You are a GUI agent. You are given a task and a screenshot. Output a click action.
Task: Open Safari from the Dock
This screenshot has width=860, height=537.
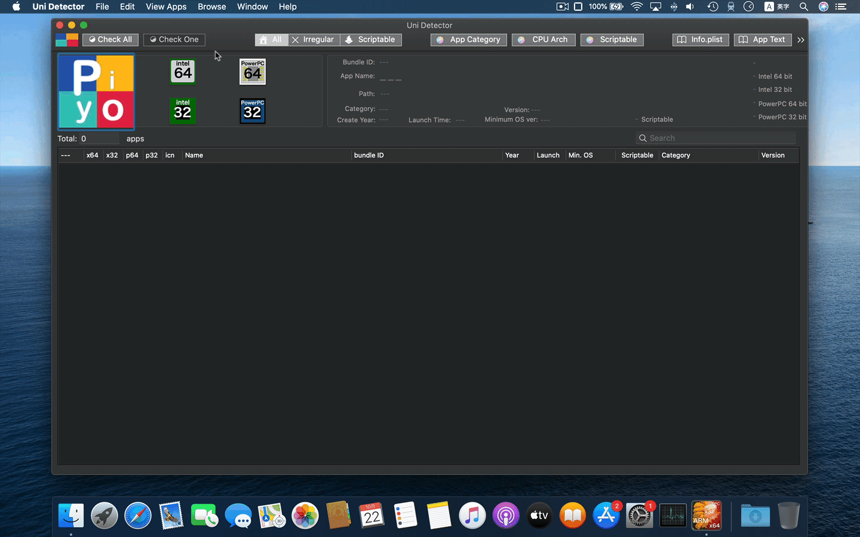tap(138, 515)
